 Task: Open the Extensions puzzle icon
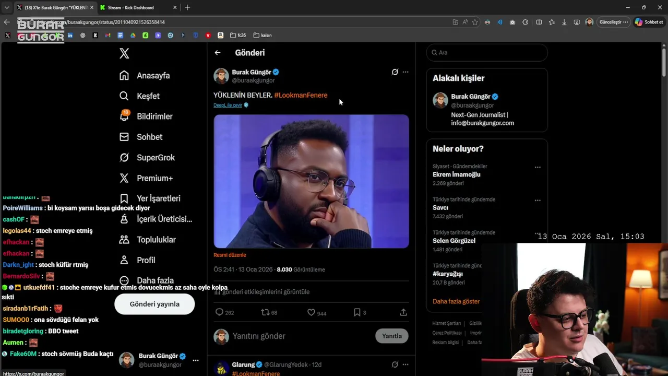pyautogui.click(x=525, y=22)
